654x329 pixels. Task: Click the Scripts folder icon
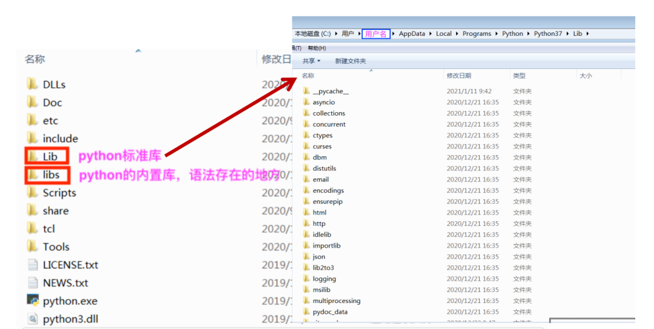[x=32, y=192]
